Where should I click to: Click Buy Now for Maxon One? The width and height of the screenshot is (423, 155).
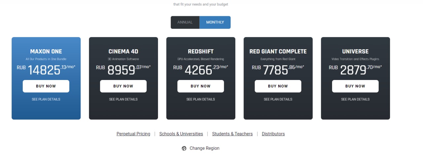tap(46, 86)
